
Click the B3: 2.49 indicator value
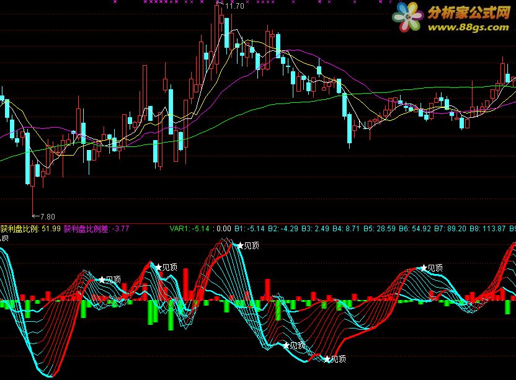(315, 229)
